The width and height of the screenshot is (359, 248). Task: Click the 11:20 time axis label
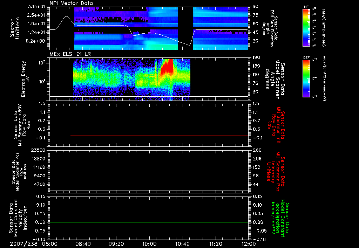click(216, 244)
